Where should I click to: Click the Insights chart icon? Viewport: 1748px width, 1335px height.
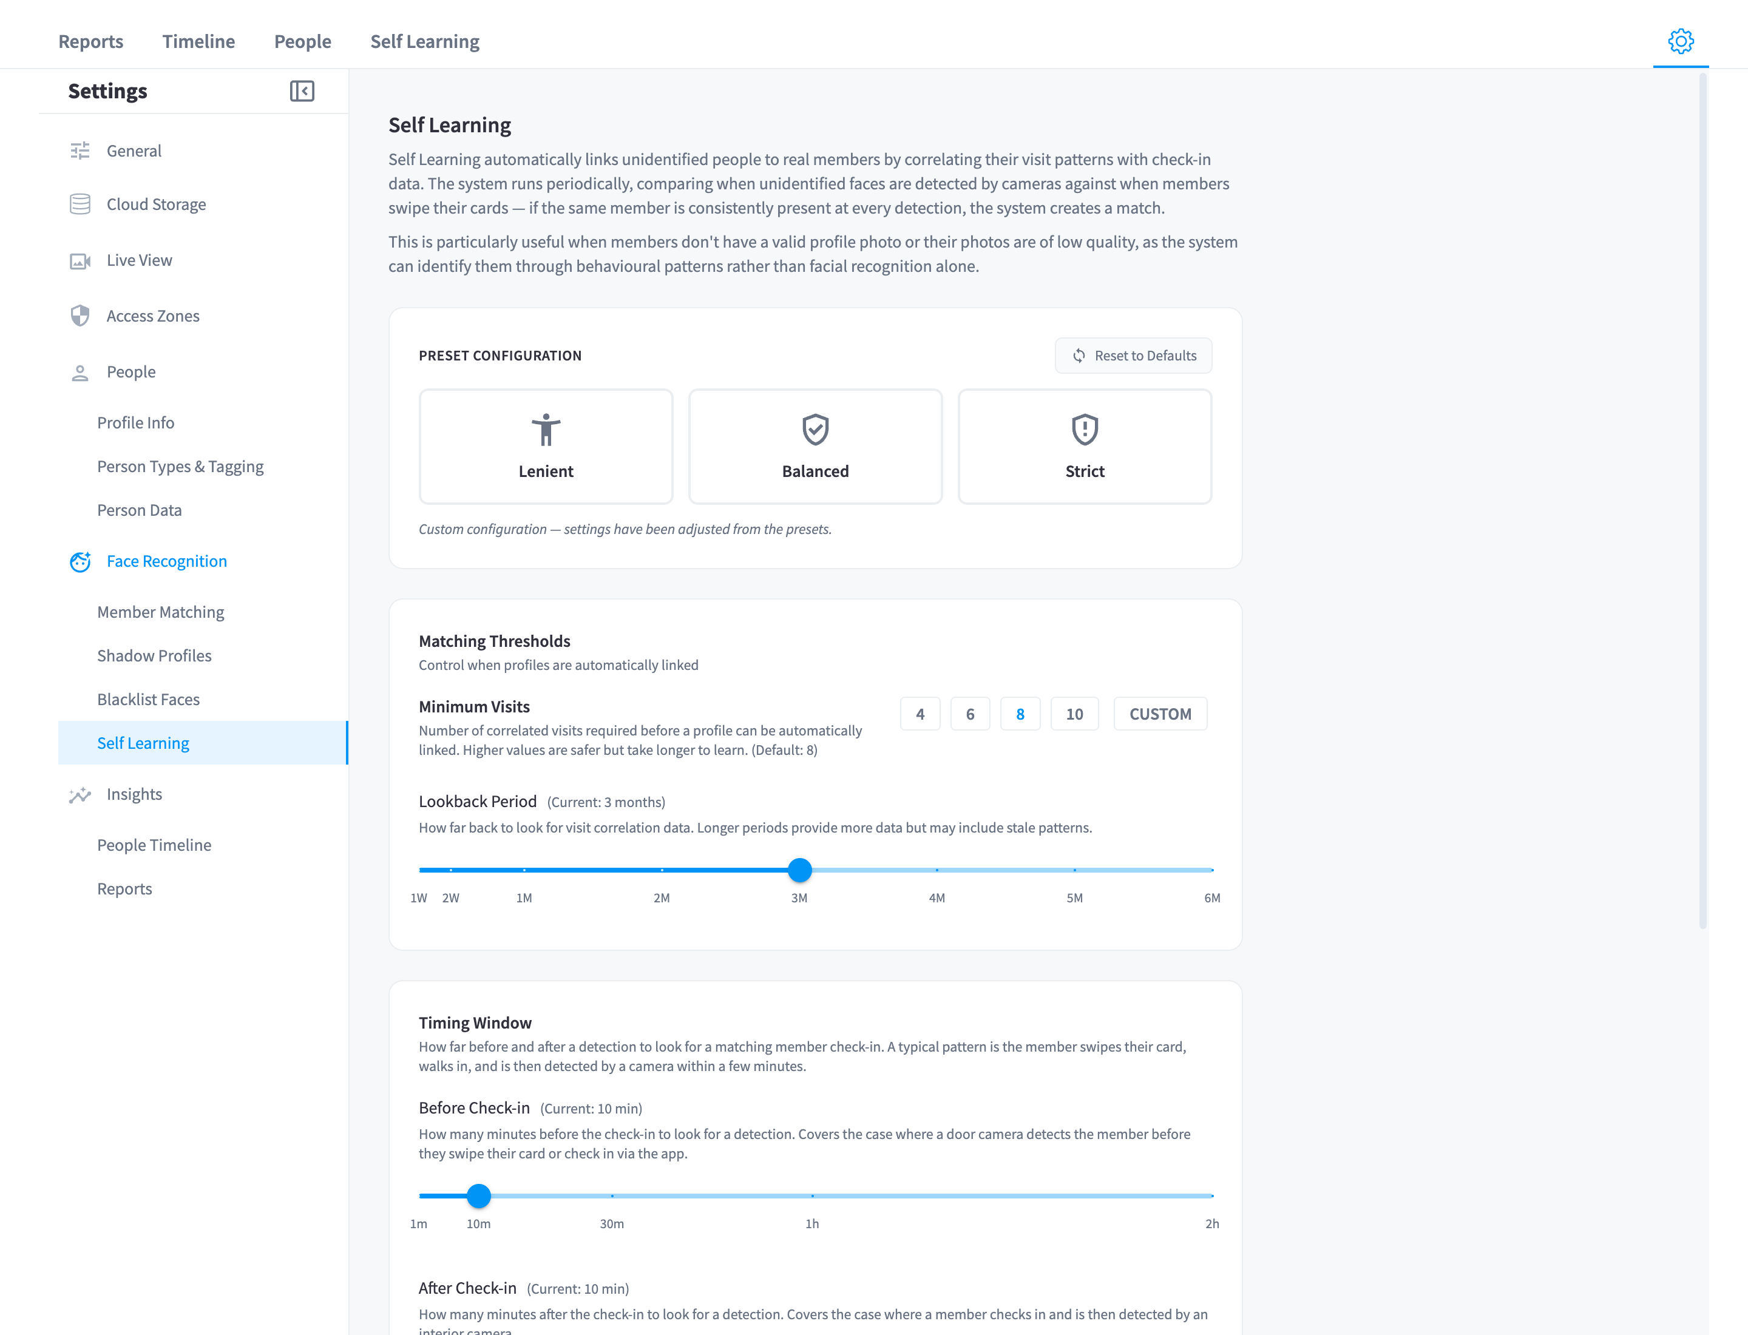80,795
